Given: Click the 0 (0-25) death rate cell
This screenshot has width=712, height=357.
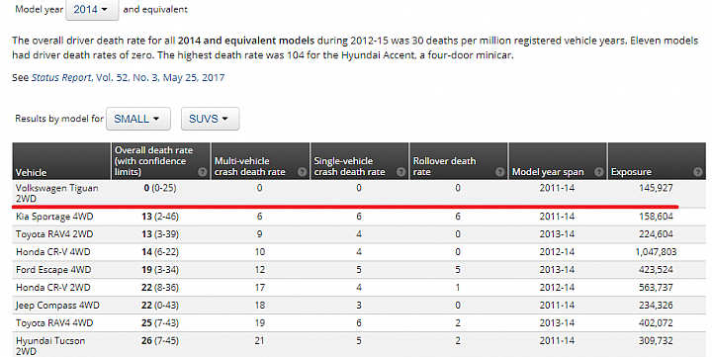Looking at the screenshot, I should 160,188.
